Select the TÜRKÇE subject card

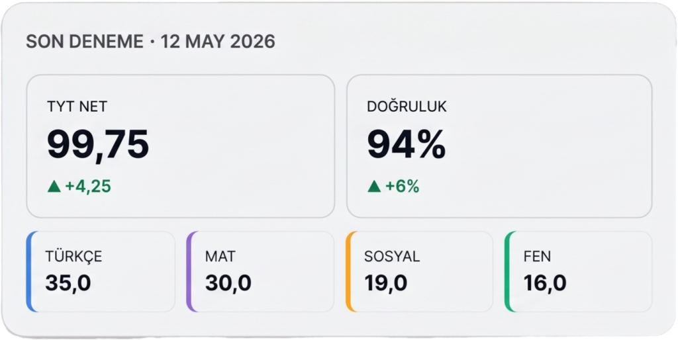coord(101,271)
